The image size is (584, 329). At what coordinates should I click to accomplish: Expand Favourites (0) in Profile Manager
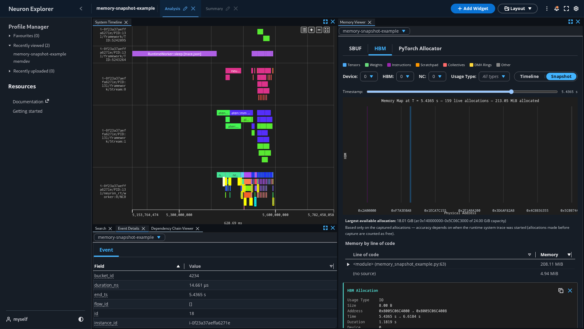coord(10,36)
